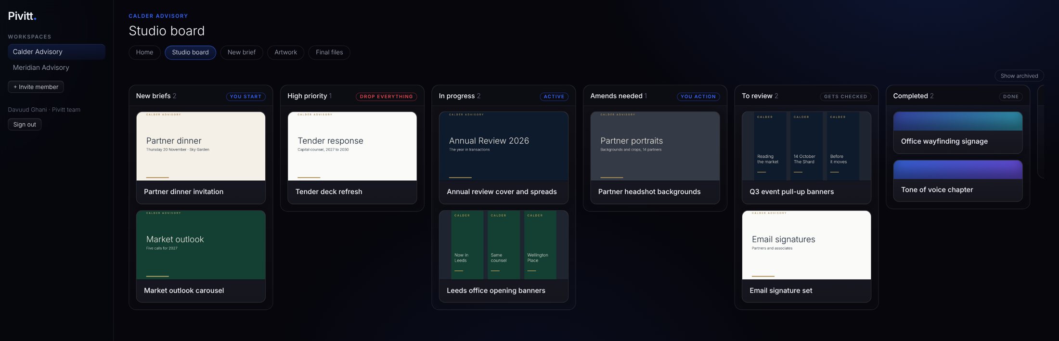The width and height of the screenshot is (1059, 341).
Task: Open the Tone of voice chapter card
Action: pyautogui.click(x=958, y=181)
